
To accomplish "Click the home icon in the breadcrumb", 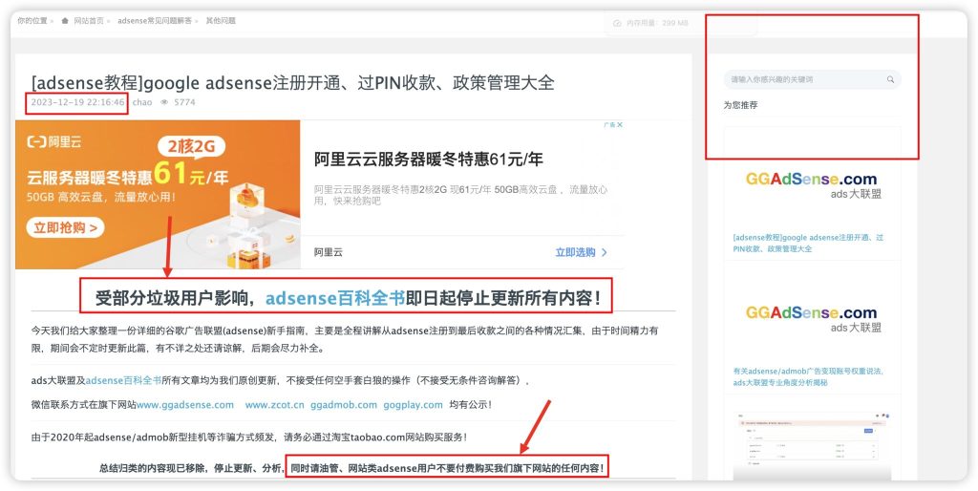I will tap(65, 21).
